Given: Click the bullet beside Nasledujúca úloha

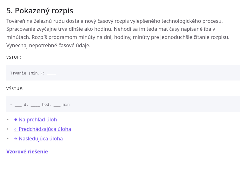Looking at the screenshot, I should [x=8, y=139].
